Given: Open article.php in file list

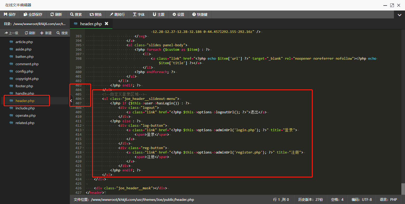Looking at the screenshot, I should tap(24, 42).
